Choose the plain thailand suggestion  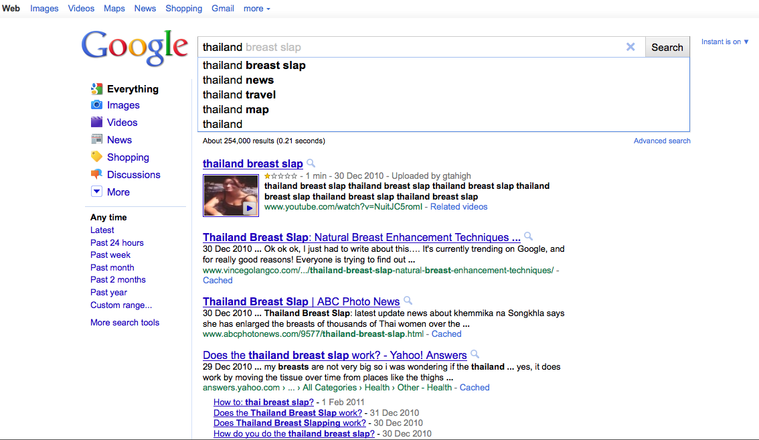pyautogui.click(x=443, y=124)
